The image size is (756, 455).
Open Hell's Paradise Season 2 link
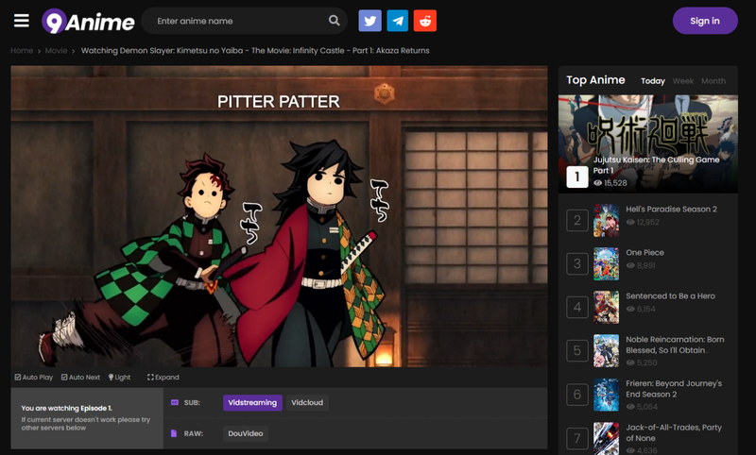671,209
